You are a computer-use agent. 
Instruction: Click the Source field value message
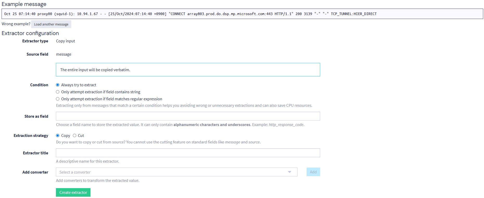64,54
